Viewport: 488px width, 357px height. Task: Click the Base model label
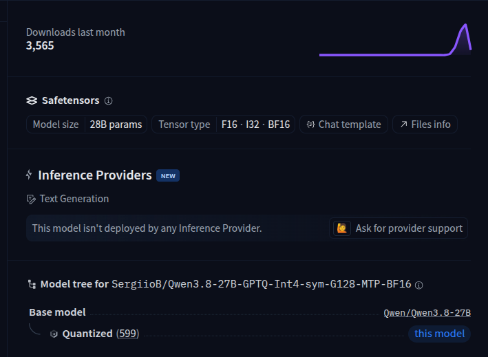[x=57, y=312]
